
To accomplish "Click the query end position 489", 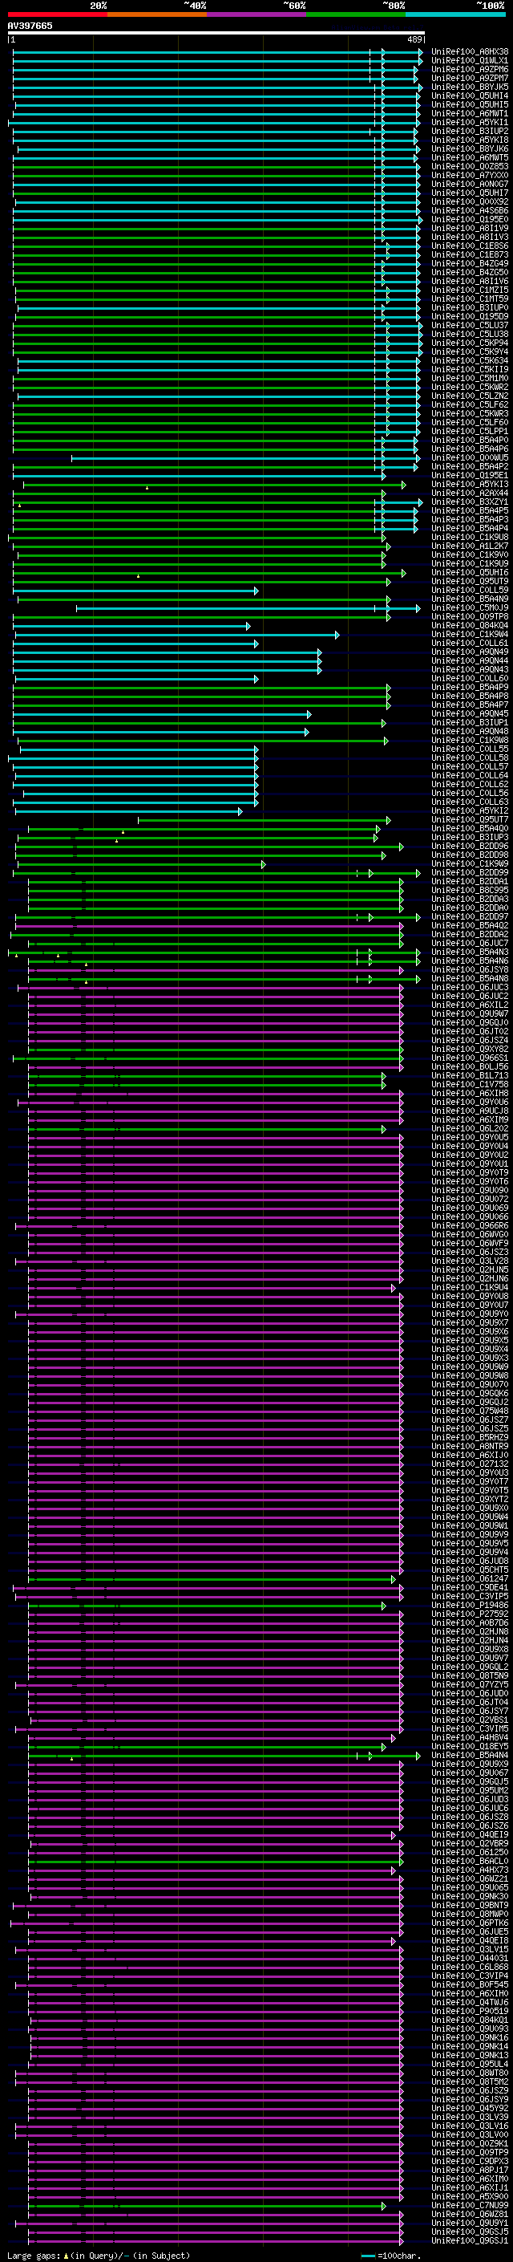I will 414,39.
